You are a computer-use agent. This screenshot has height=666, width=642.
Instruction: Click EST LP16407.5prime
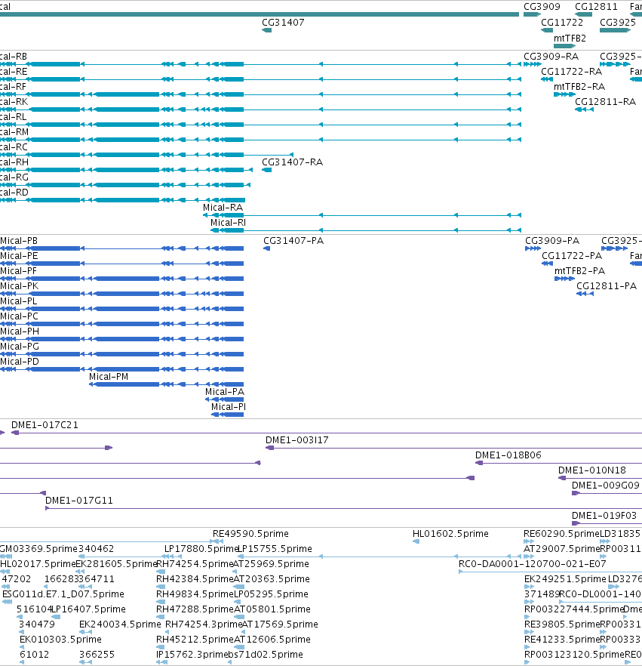89,609
